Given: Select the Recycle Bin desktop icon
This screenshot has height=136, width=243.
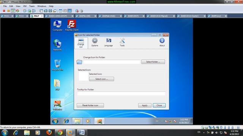Looking at the screenshot, I should (x=57, y=65).
